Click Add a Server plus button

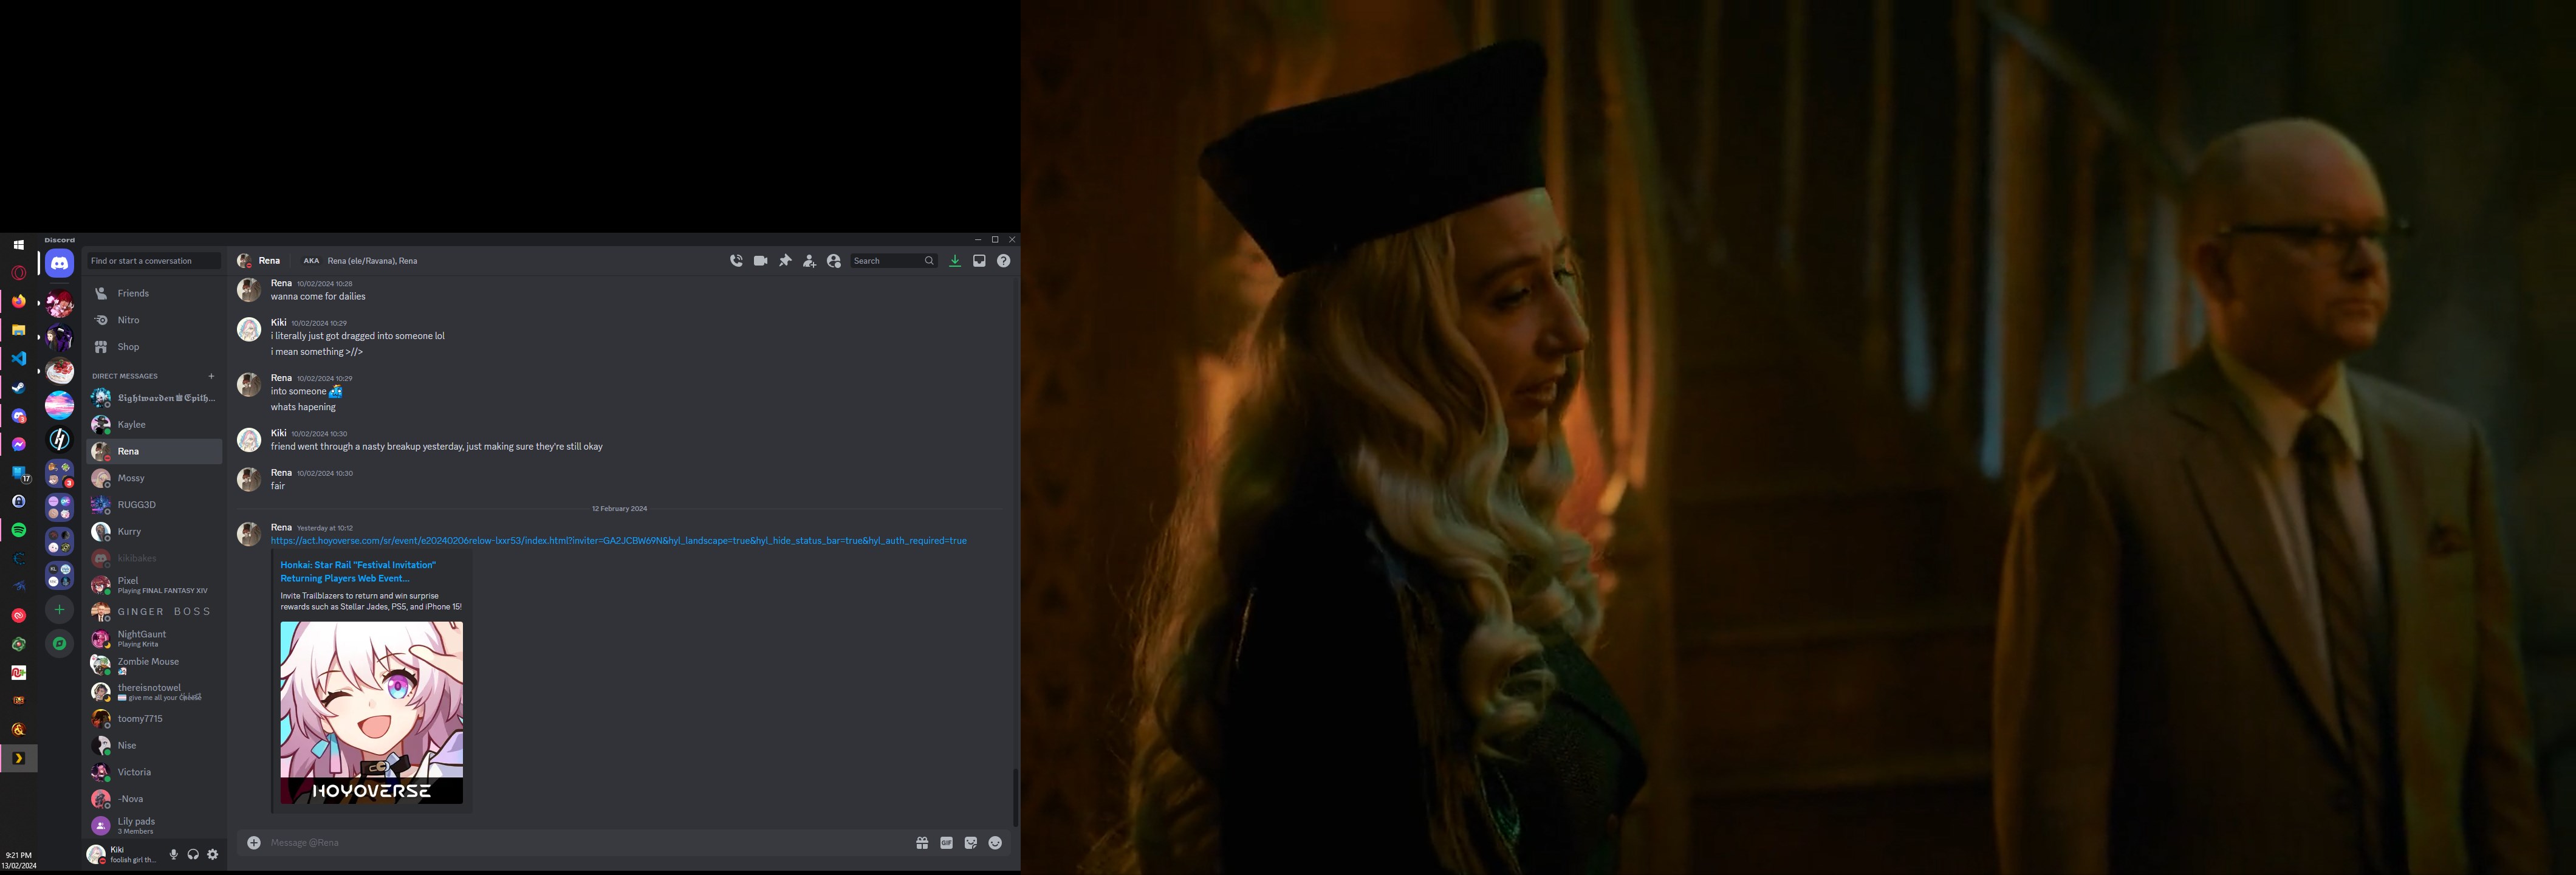(x=59, y=609)
